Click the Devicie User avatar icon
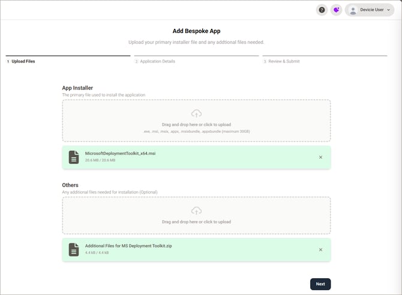The width and height of the screenshot is (402, 295). 353,10
